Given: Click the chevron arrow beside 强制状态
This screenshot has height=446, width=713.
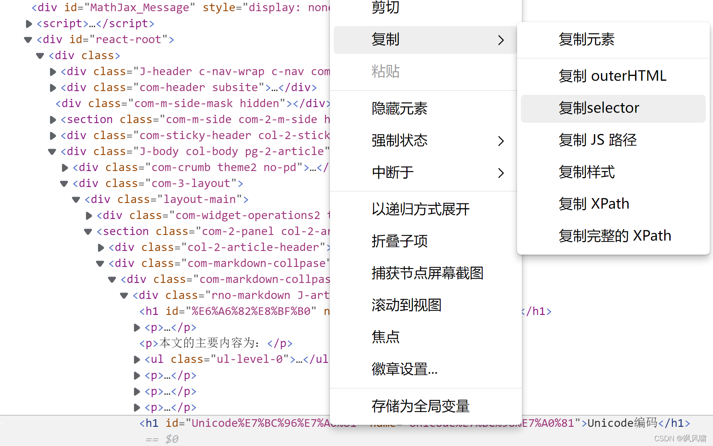Looking at the screenshot, I should tap(501, 141).
